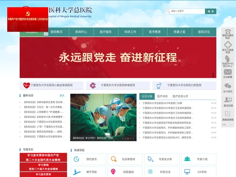This screenshot has width=236, height=177.
Task: Close the red party congress popup
Action: pos(46,34)
